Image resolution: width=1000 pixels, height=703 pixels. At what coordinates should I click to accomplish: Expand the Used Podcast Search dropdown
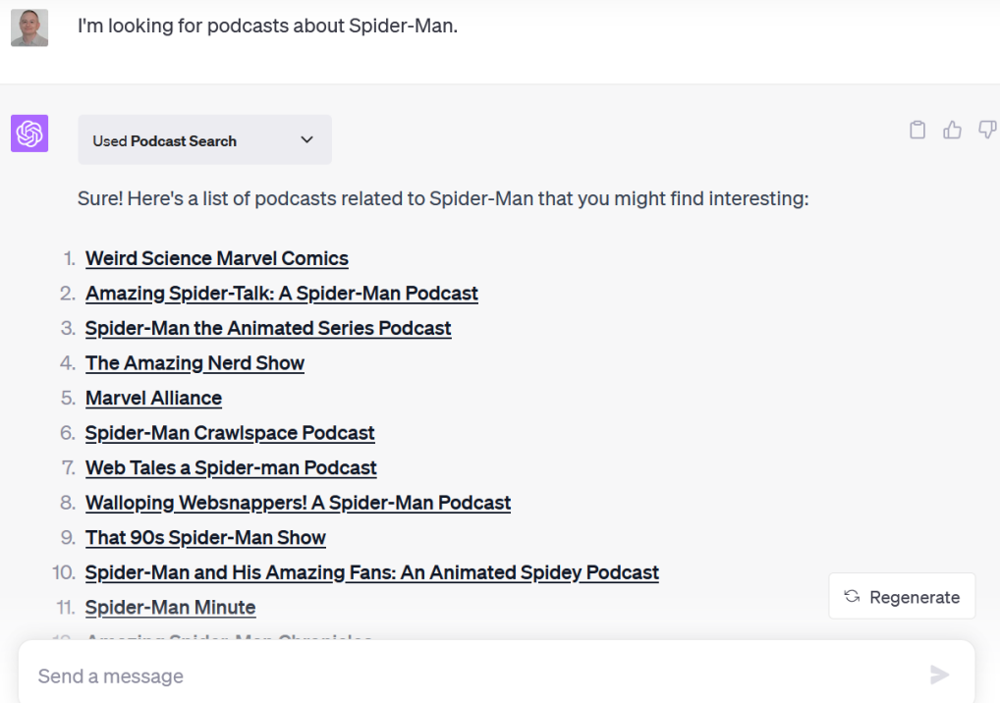tap(204, 140)
